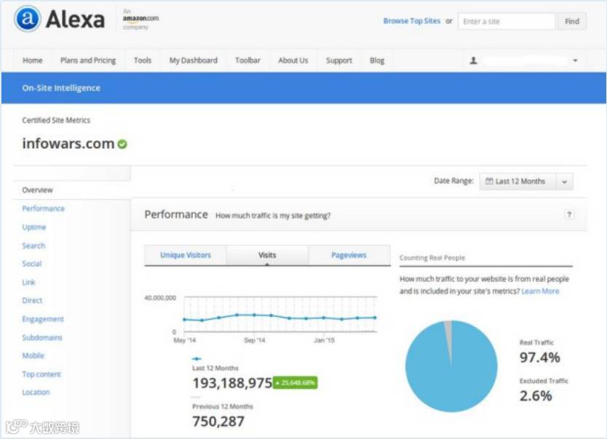
Task: Click the 750,287 previous visits value
Action: (218, 422)
